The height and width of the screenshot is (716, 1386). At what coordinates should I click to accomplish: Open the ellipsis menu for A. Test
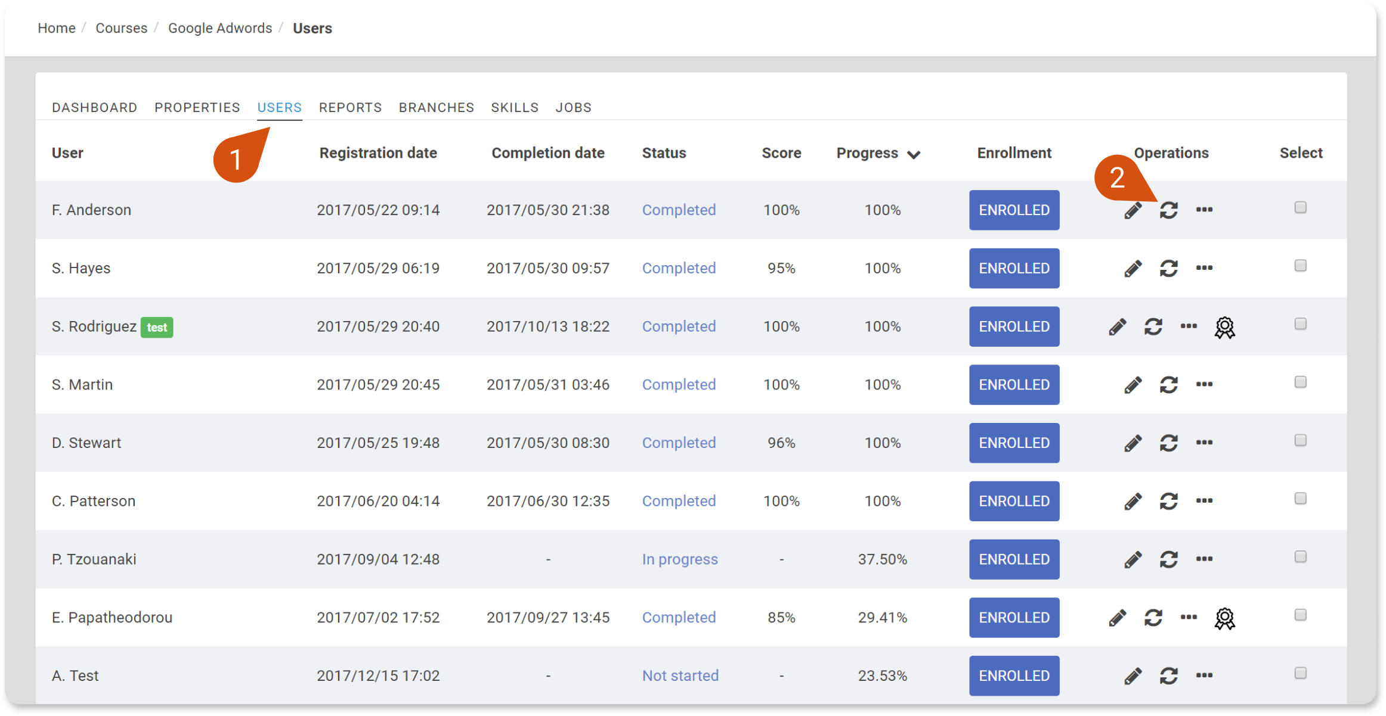click(1204, 675)
